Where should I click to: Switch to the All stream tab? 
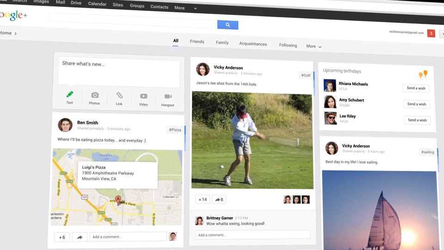click(176, 41)
